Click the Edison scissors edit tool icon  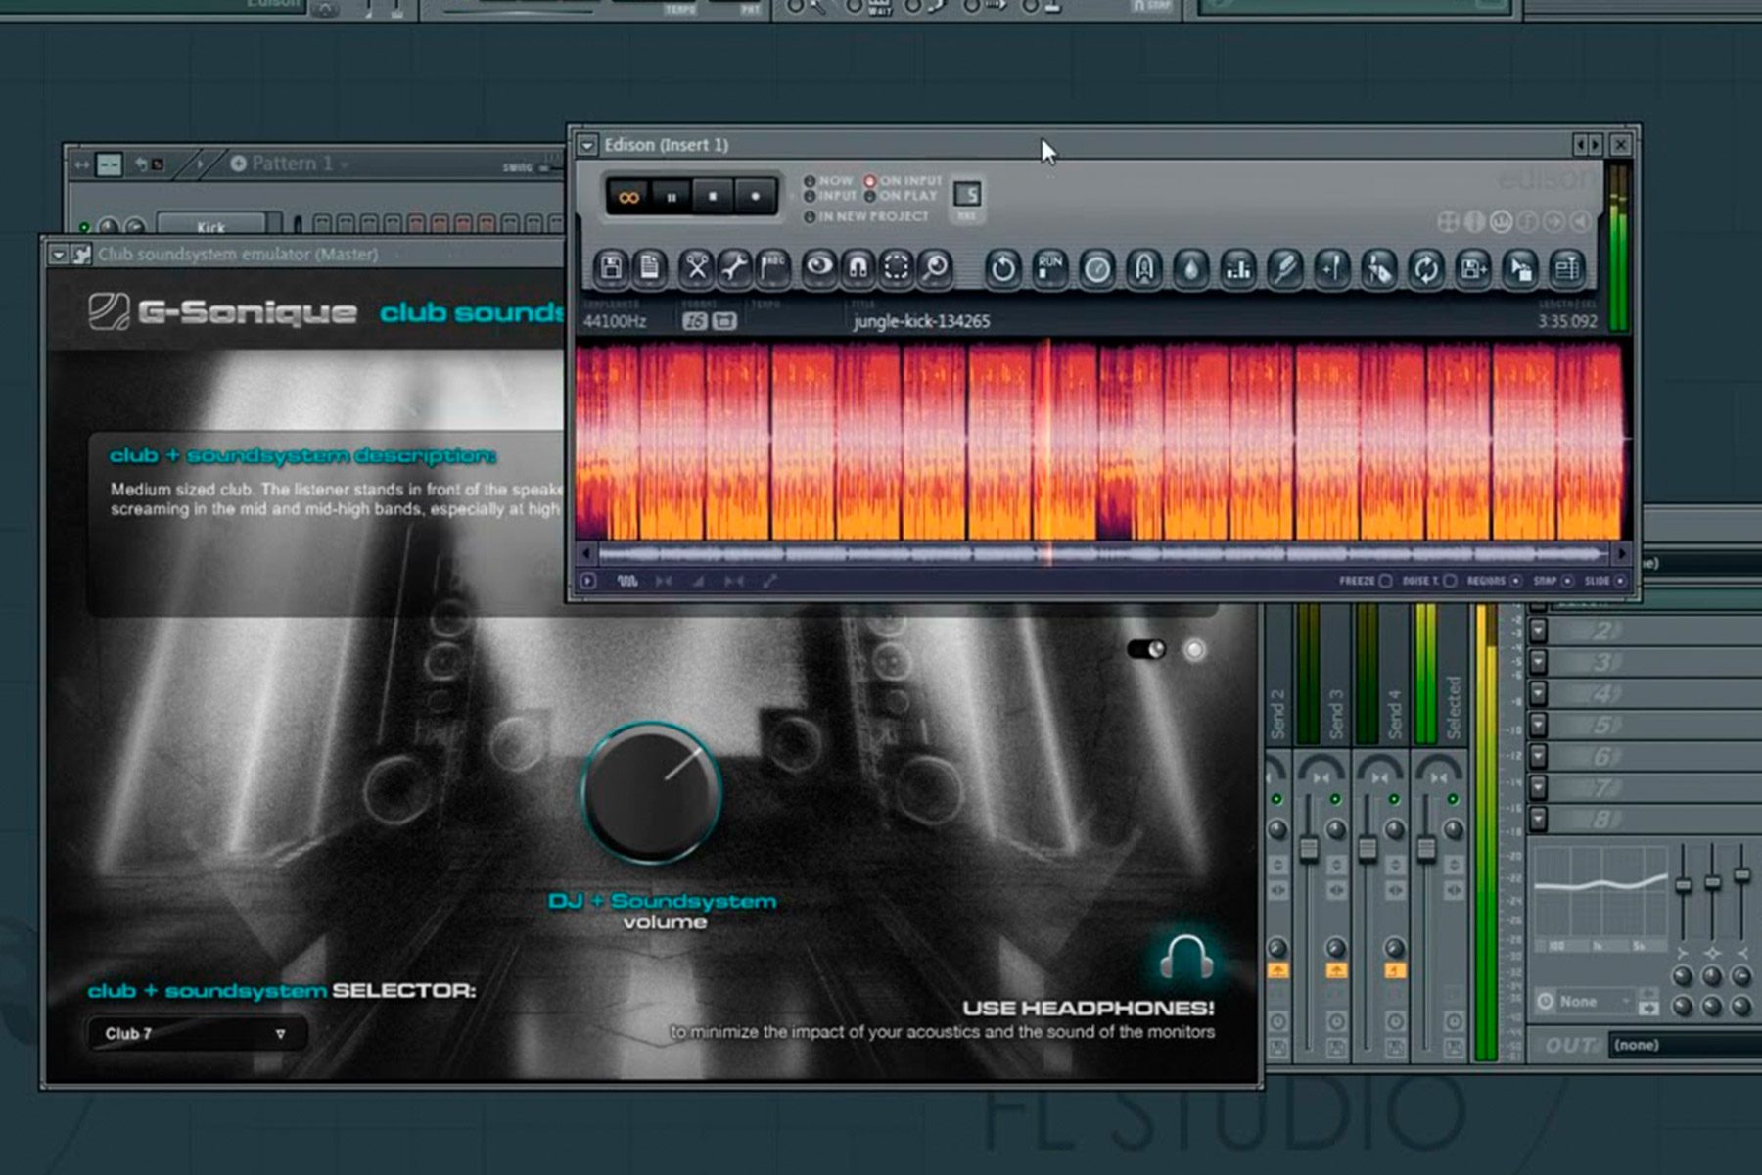pos(696,268)
